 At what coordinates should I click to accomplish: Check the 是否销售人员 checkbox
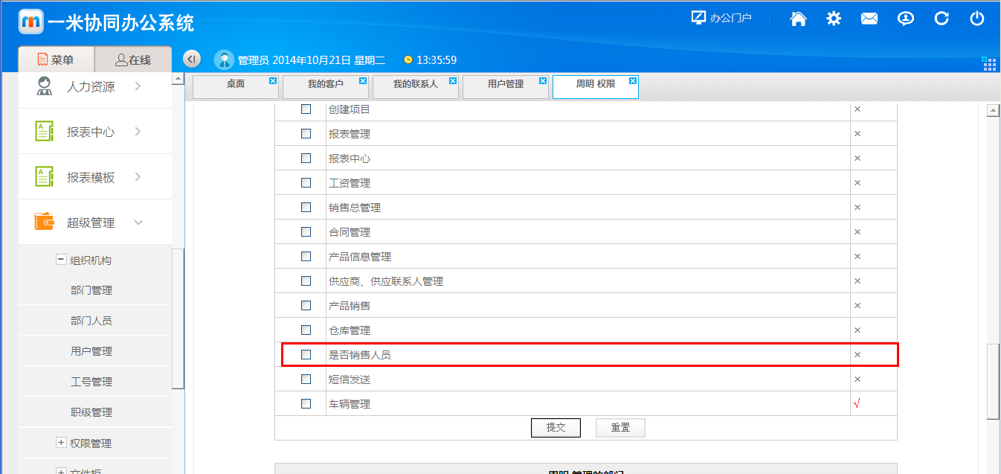coord(306,355)
